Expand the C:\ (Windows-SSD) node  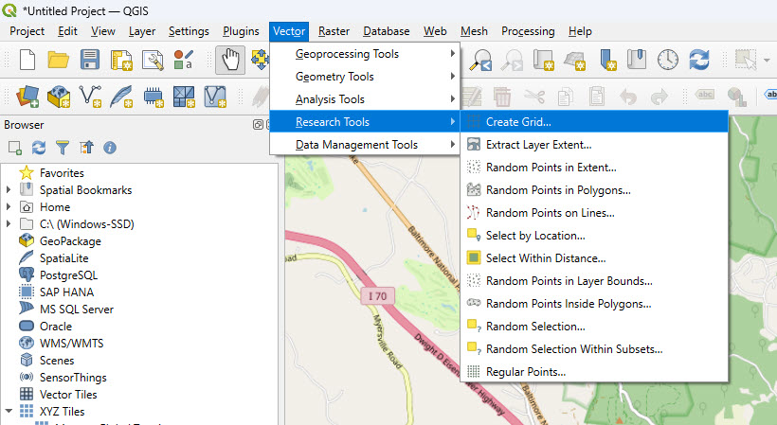pos(9,223)
